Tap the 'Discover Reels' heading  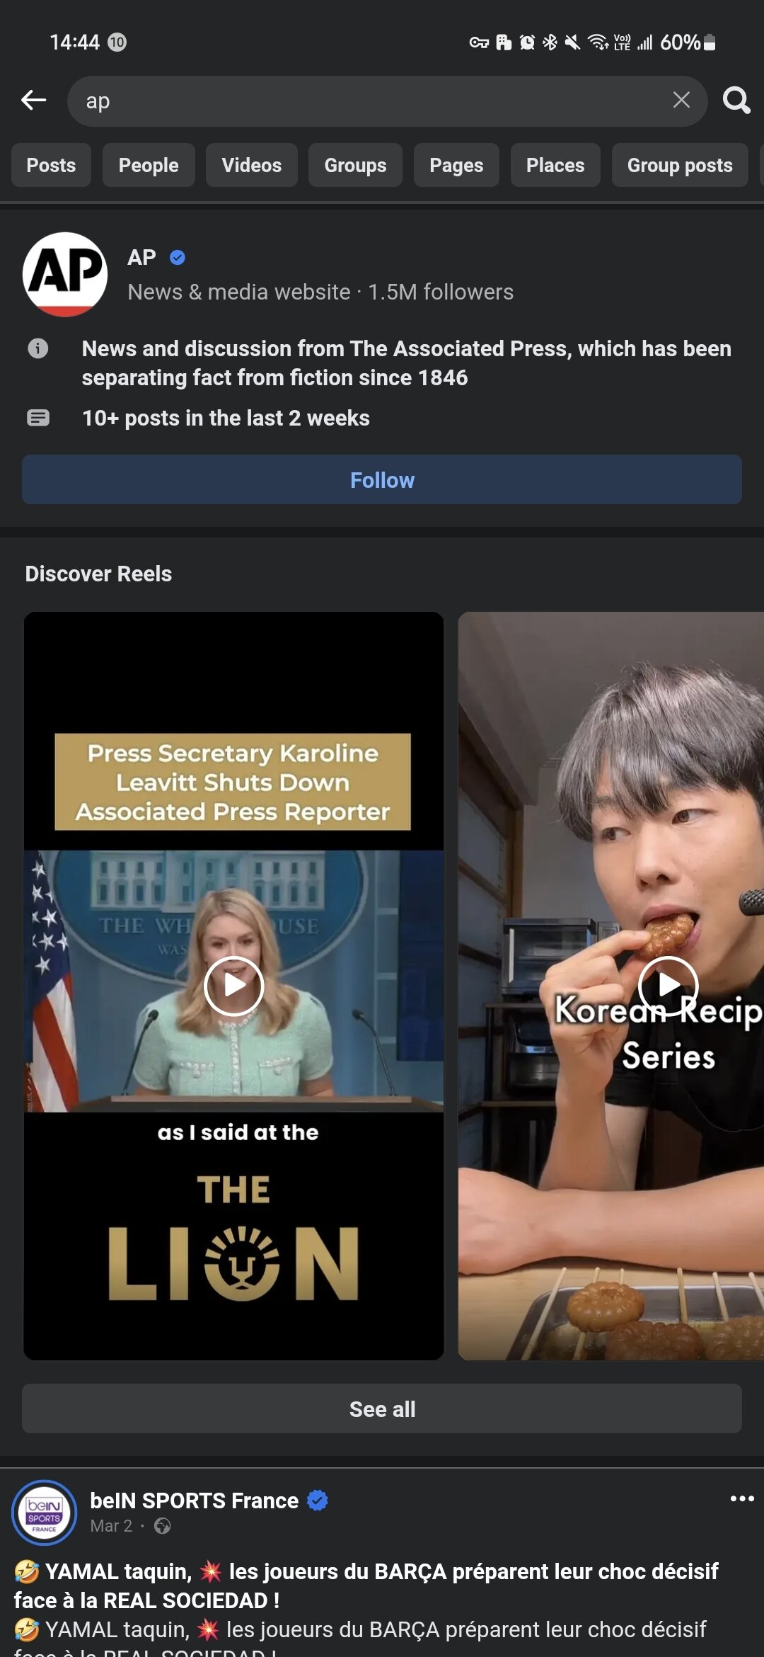click(98, 574)
